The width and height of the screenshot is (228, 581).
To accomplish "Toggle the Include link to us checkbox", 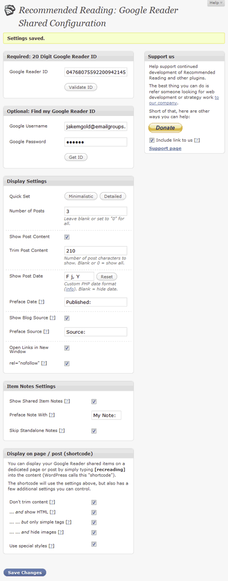I will [152, 141].
